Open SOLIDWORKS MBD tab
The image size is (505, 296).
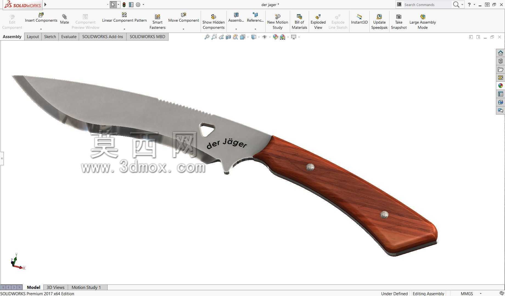147,37
